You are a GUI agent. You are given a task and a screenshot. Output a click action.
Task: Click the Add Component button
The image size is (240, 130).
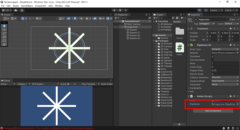tap(213, 111)
